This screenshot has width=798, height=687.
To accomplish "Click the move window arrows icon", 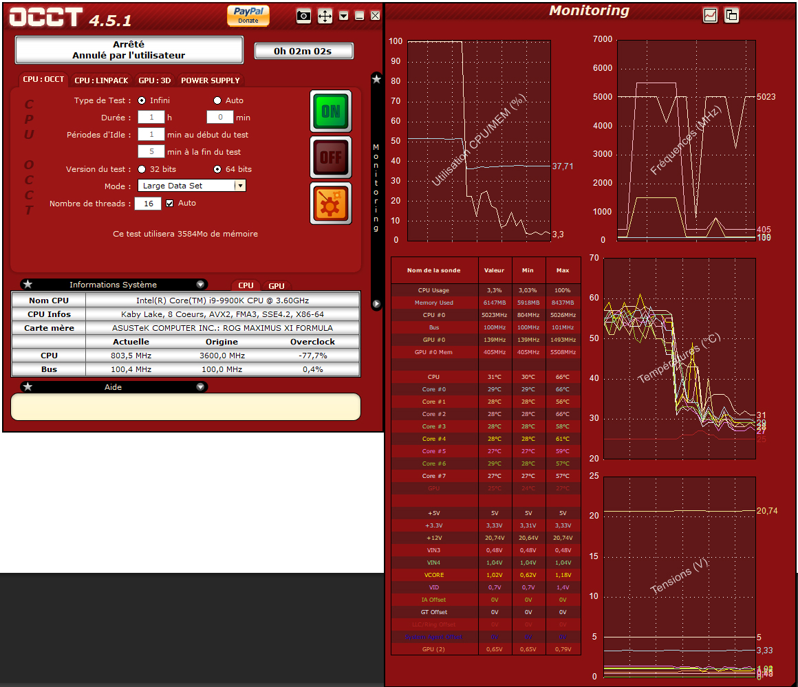I will pyautogui.click(x=325, y=16).
